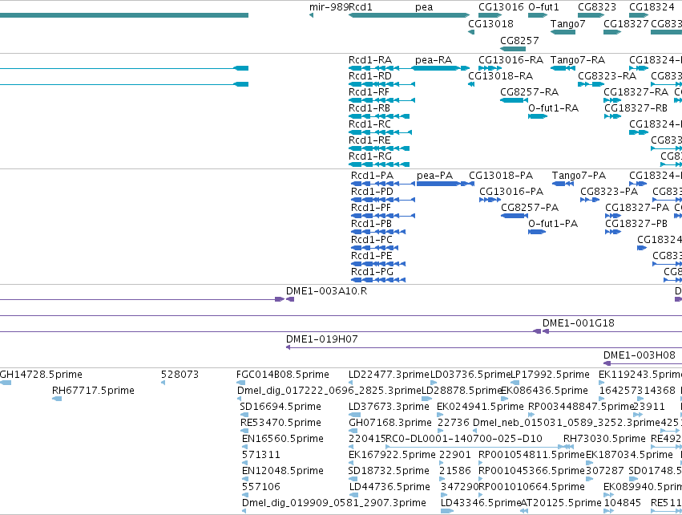Select the FGC014B08.5prime EST
The width and height of the screenshot is (682, 515).
coord(242,383)
